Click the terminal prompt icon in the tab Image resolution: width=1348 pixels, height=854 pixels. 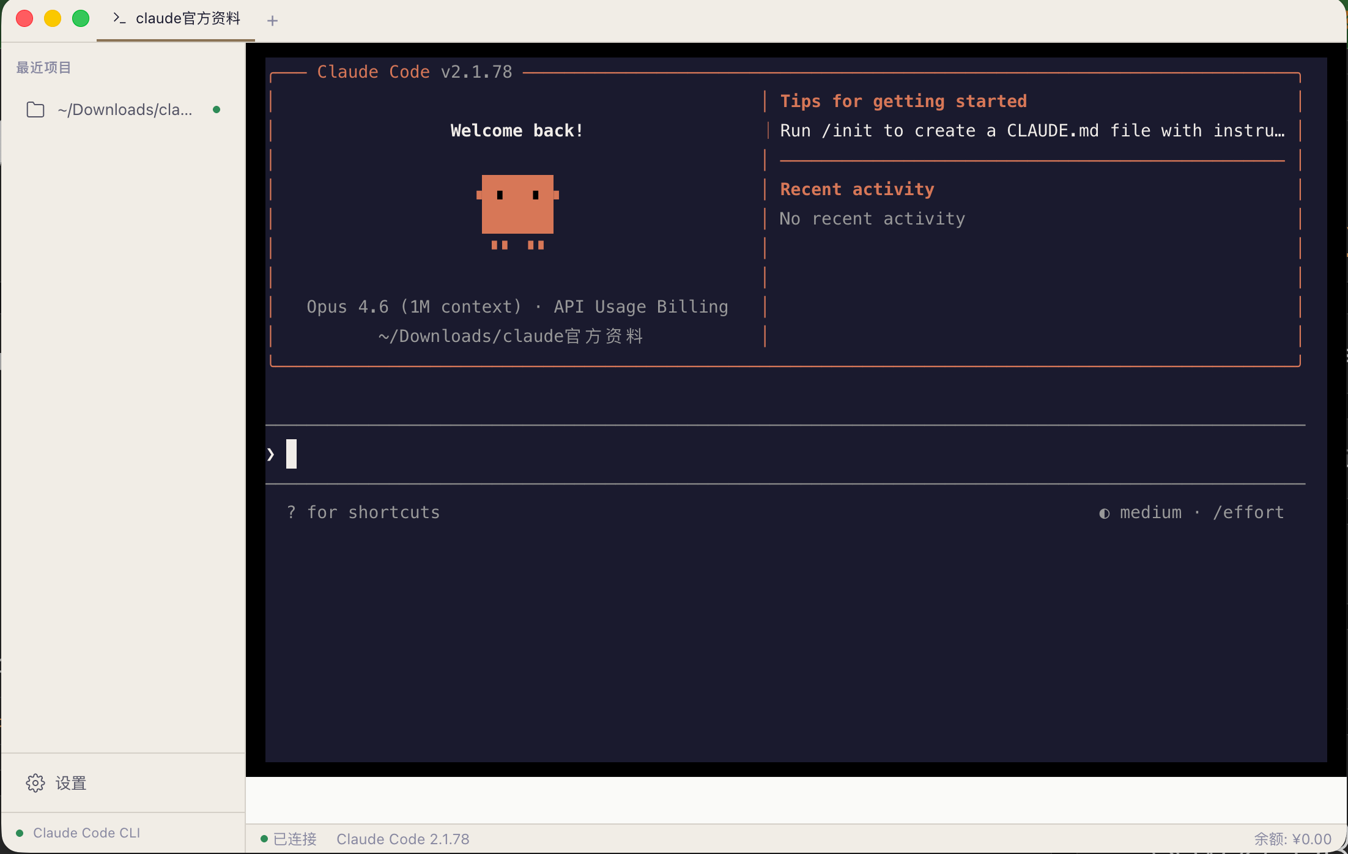[119, 18]
